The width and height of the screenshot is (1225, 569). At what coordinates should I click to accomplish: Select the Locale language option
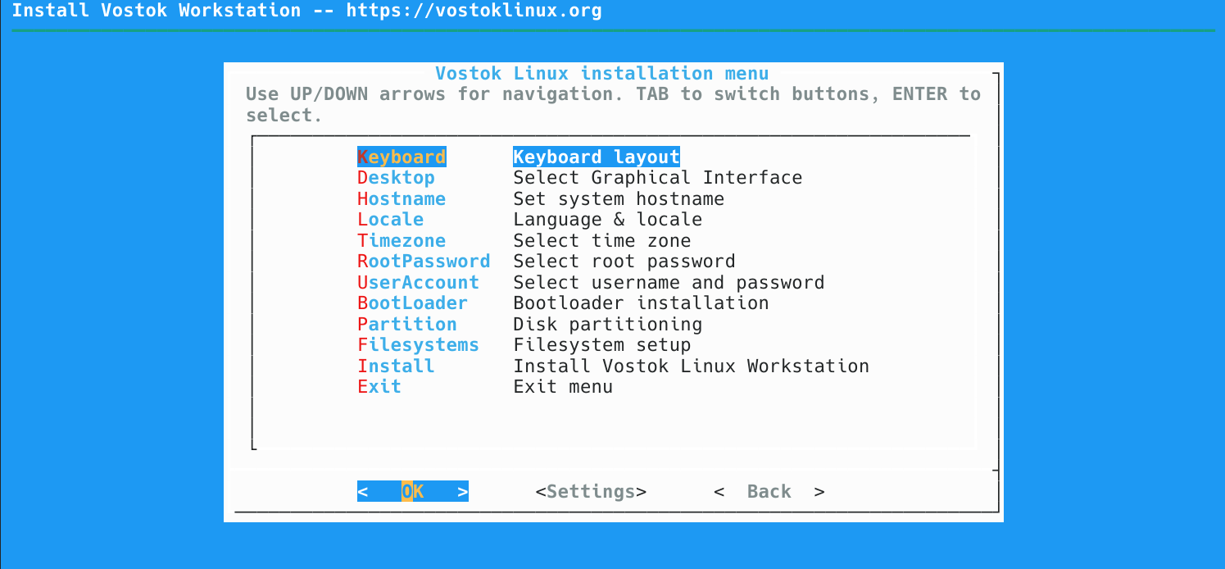[x=390, y=219]
